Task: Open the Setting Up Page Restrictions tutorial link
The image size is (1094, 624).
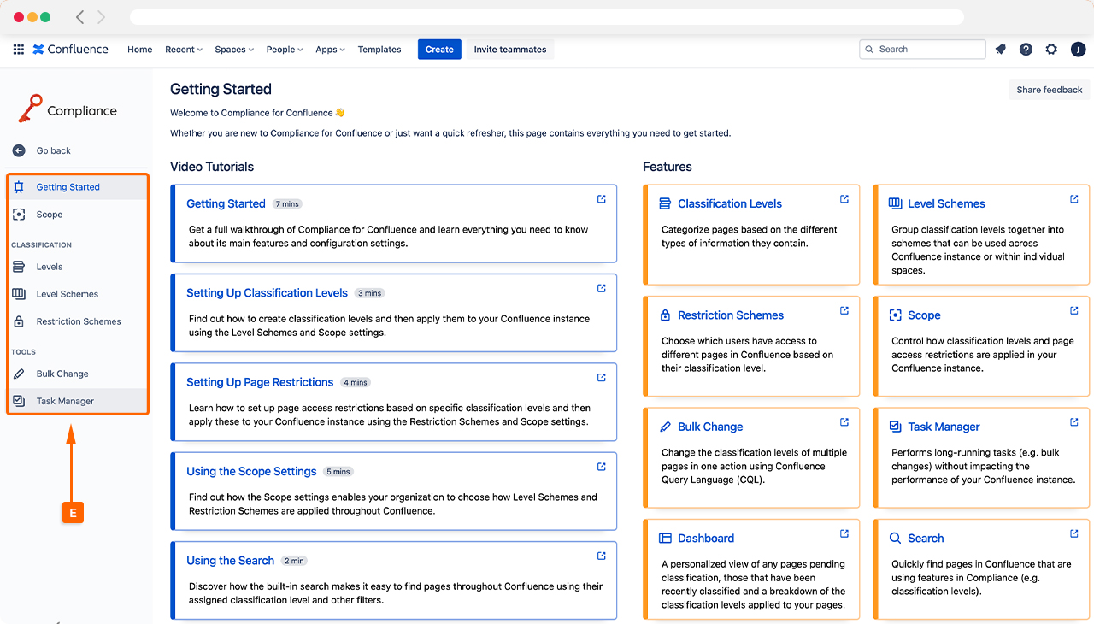Action: tap(260, 382)
